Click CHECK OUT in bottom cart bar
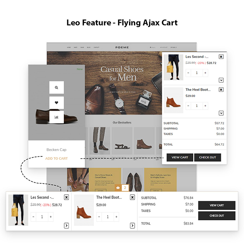Viewport: 244px width, 244px height. [217, 215]
